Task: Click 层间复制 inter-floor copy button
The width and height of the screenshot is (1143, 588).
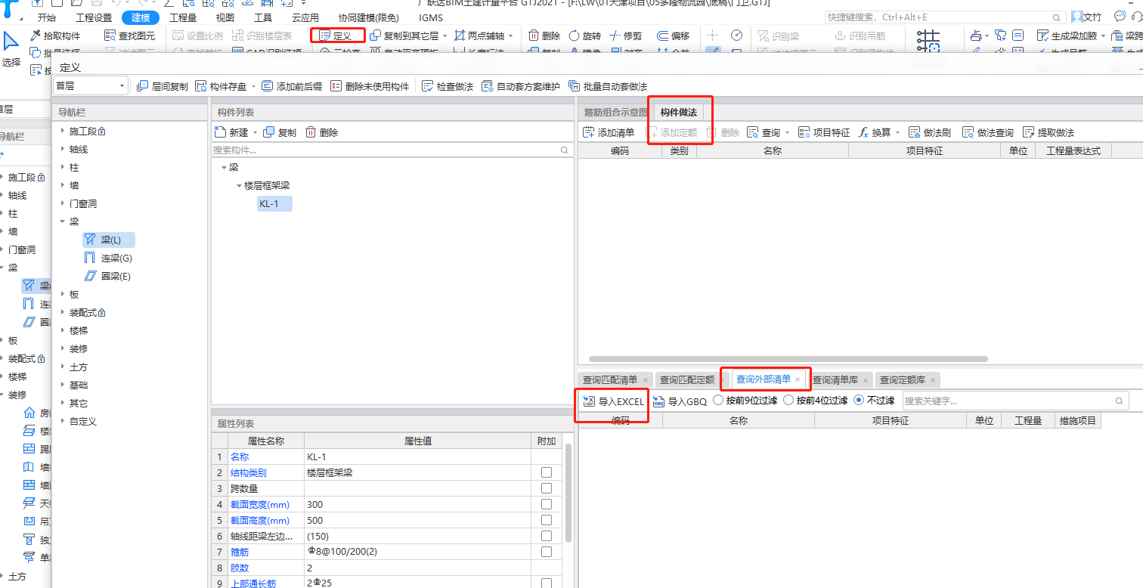Action: 163,86
